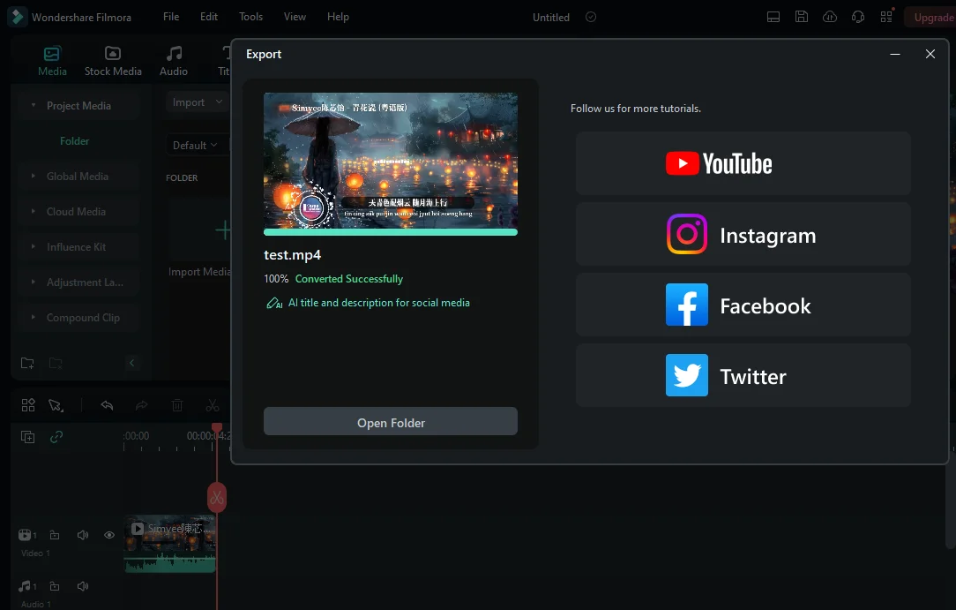Click the 00:00 timeline ruler mark
The width and height of the screenshot is (956, 610).
(136, 436)
